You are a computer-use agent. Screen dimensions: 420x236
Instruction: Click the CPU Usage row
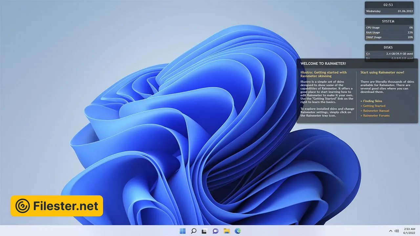coord(389,28)
